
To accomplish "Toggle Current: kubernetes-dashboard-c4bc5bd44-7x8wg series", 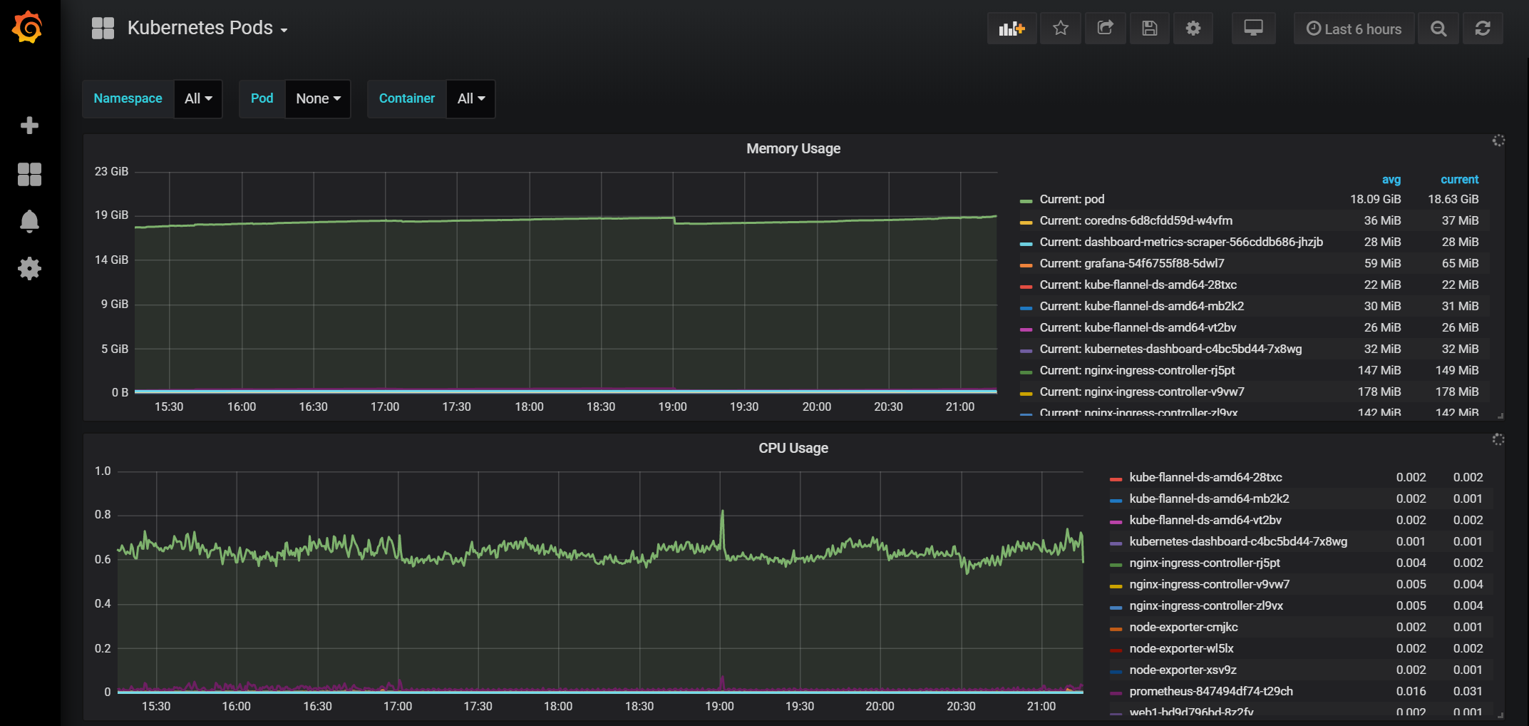I will point(1170,349).
